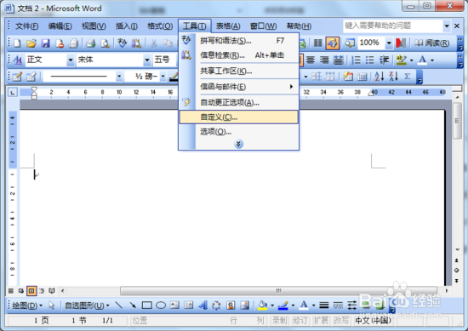Expand the Tools menu double chevron

pos(238,144)
